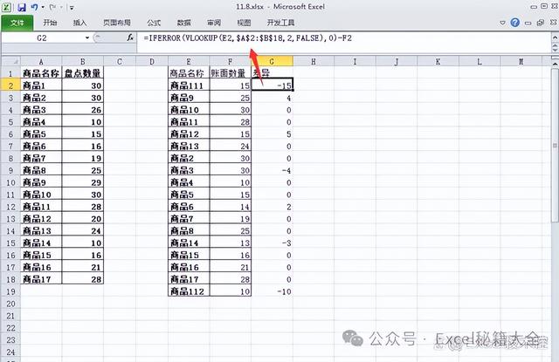Click the Excel application icon in title bar
This screenshot has height=362, width=559.
tap(7, 7)
